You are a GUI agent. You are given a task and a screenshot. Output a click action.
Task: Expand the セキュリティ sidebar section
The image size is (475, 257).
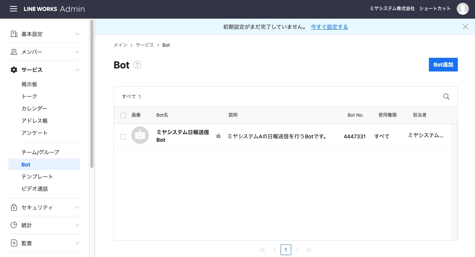click(44, 207)
